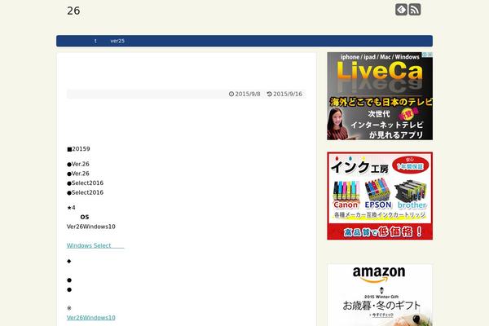Click the plain "Ver26Windows10" paragraph text
Screen dimensions: 489x326
90,227
